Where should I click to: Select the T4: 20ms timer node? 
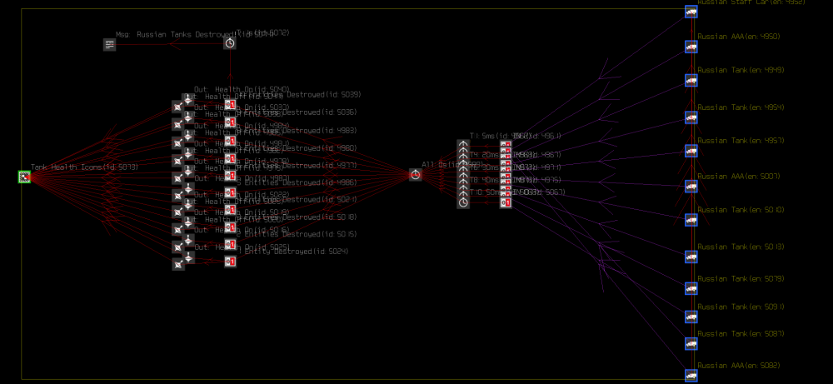pyautogui.click(x=463, y=162)
